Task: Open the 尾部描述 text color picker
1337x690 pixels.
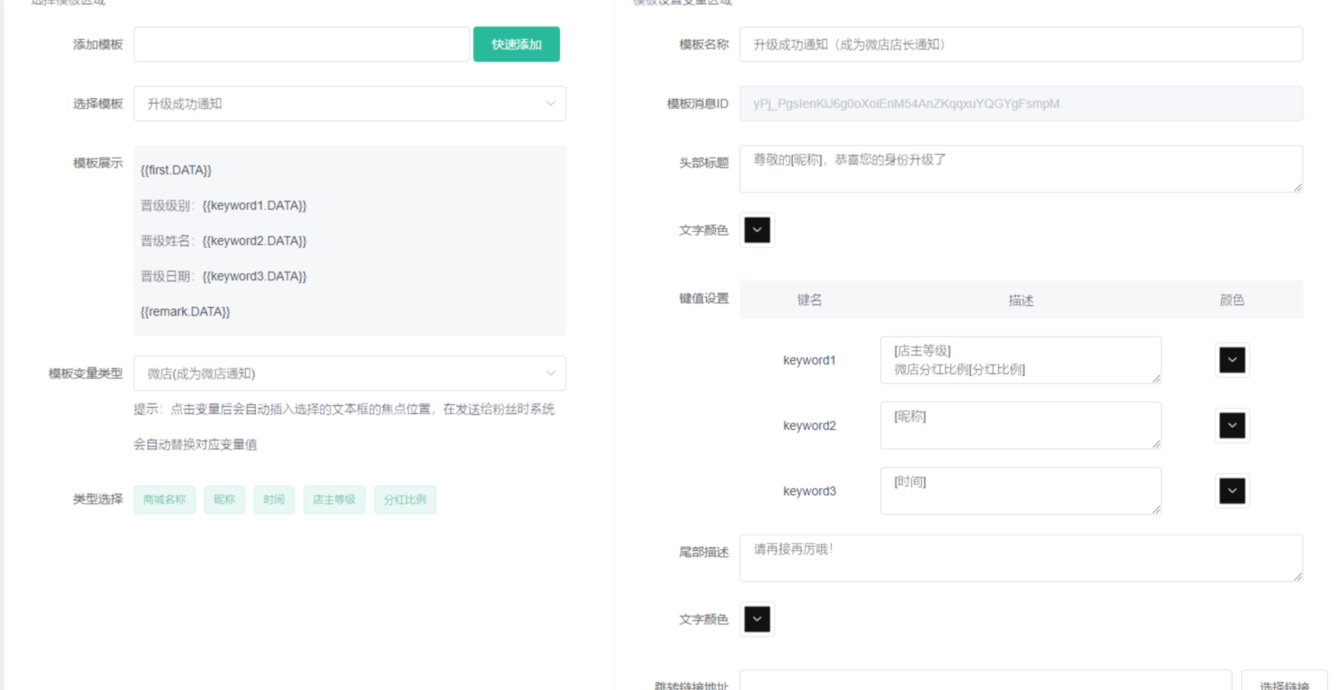Action: coord(757,619)
